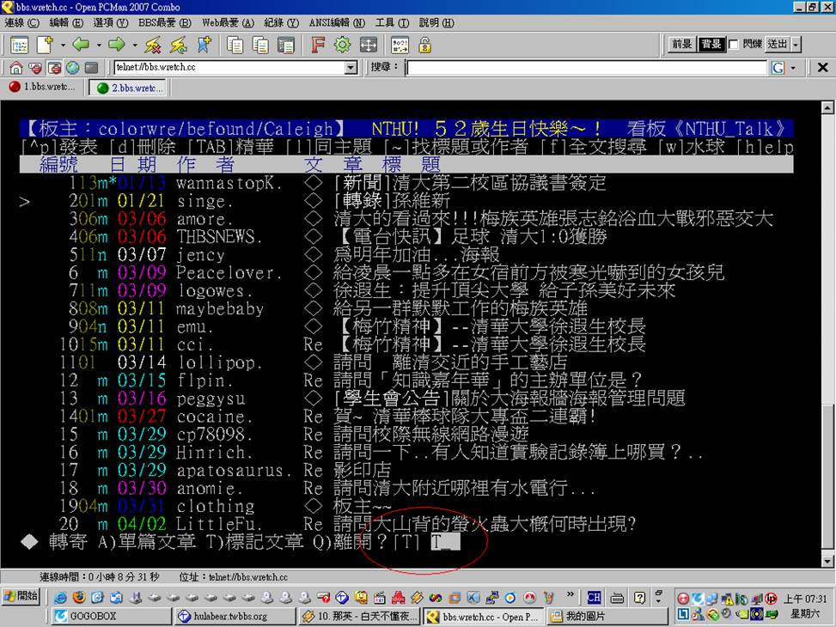Click inside the 搜尋 search field

(586, 68)
